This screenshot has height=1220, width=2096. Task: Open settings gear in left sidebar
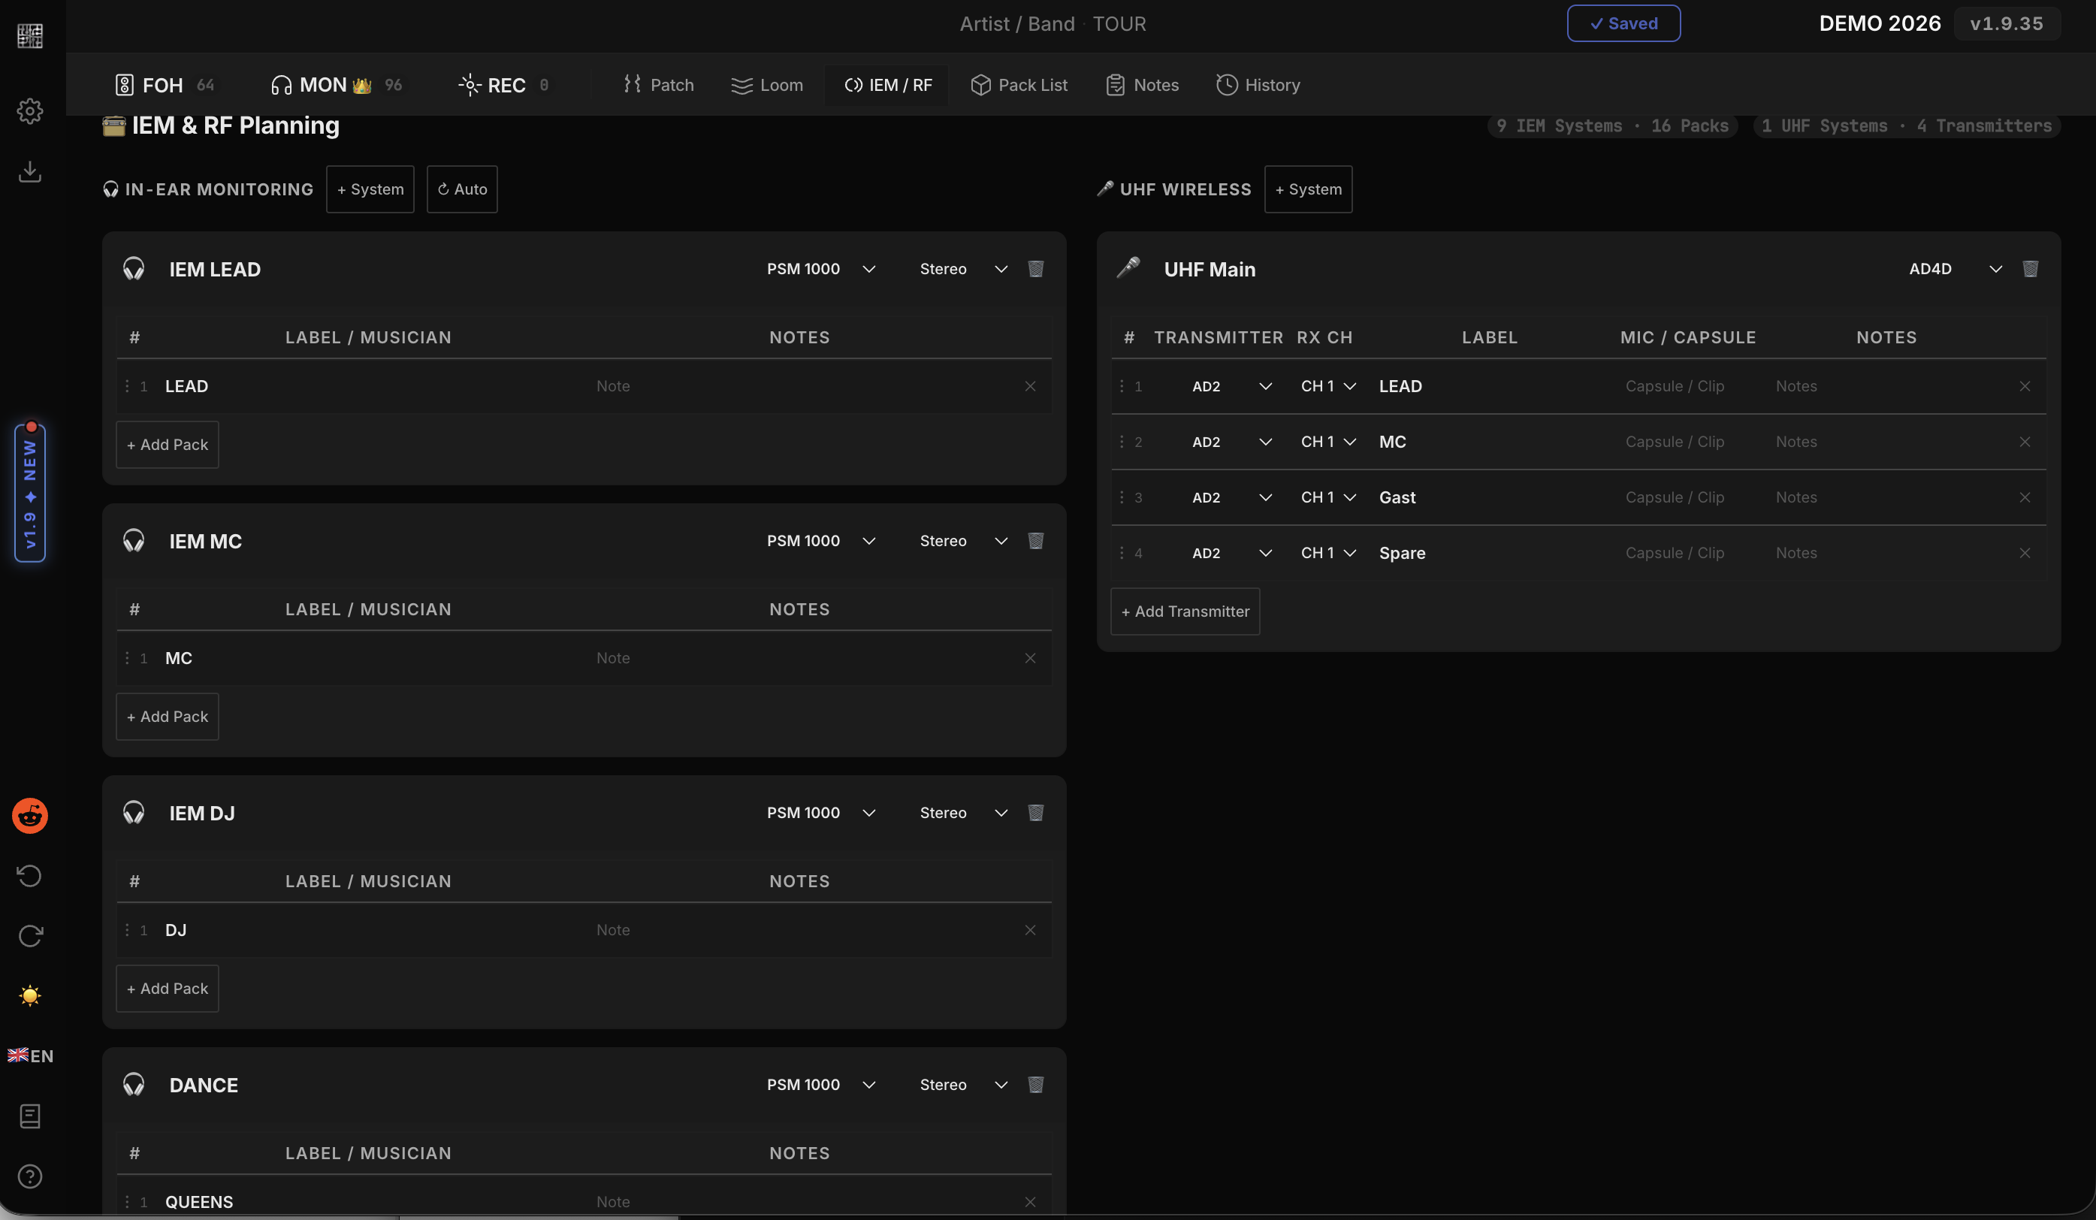[30, 110]
